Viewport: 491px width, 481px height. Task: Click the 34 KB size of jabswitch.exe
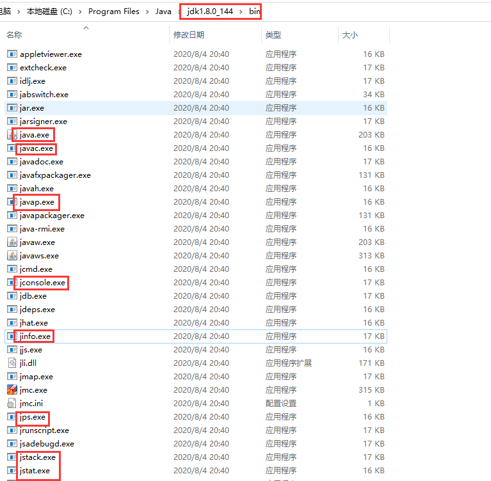374,95
